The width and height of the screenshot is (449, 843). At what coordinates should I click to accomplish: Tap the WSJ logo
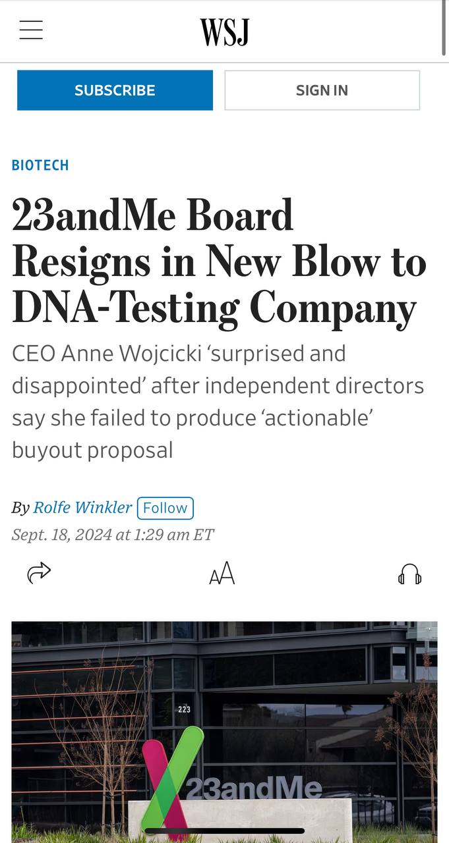224,32
